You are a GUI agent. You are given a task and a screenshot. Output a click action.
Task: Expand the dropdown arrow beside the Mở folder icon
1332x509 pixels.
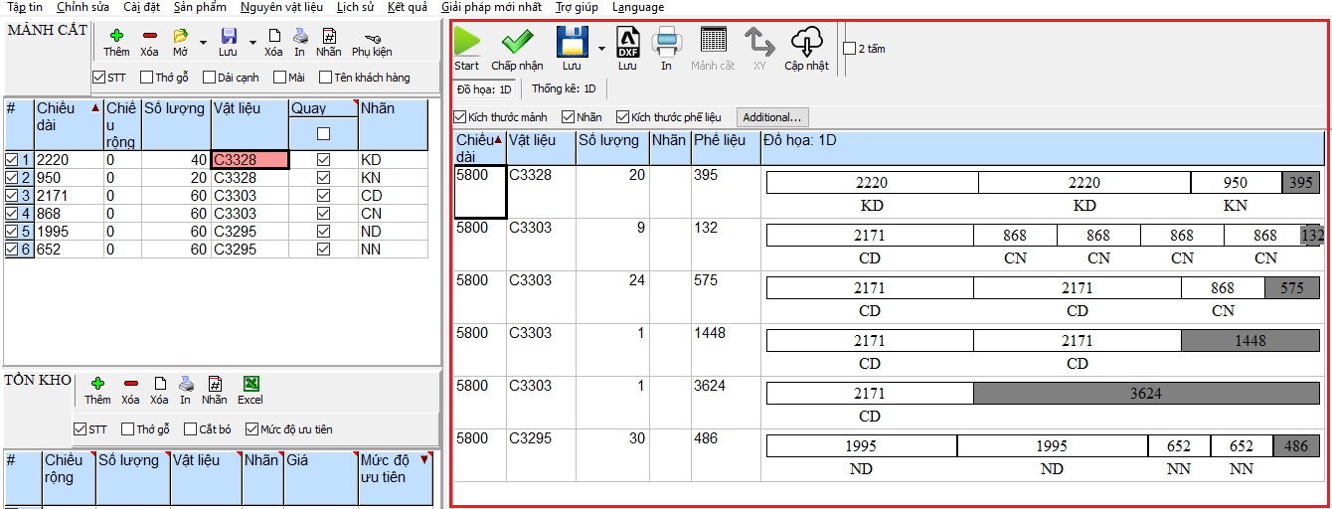point(203,43)
